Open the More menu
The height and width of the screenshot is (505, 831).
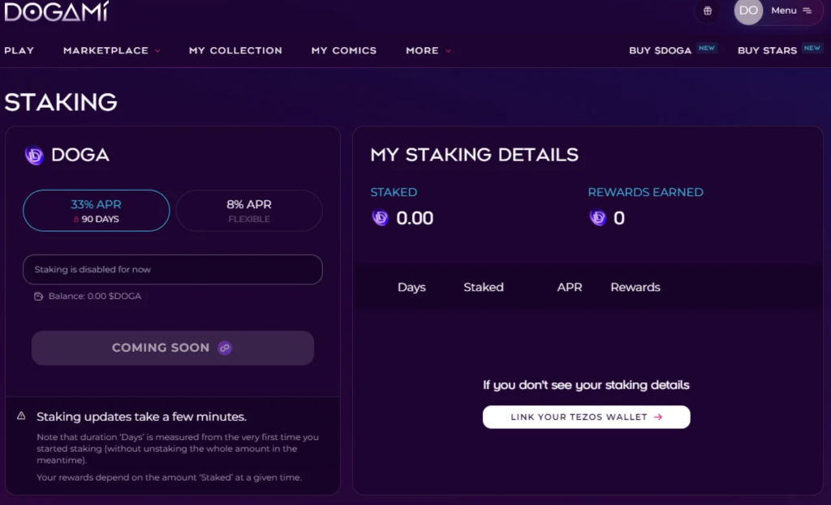[x=422, y=51]
